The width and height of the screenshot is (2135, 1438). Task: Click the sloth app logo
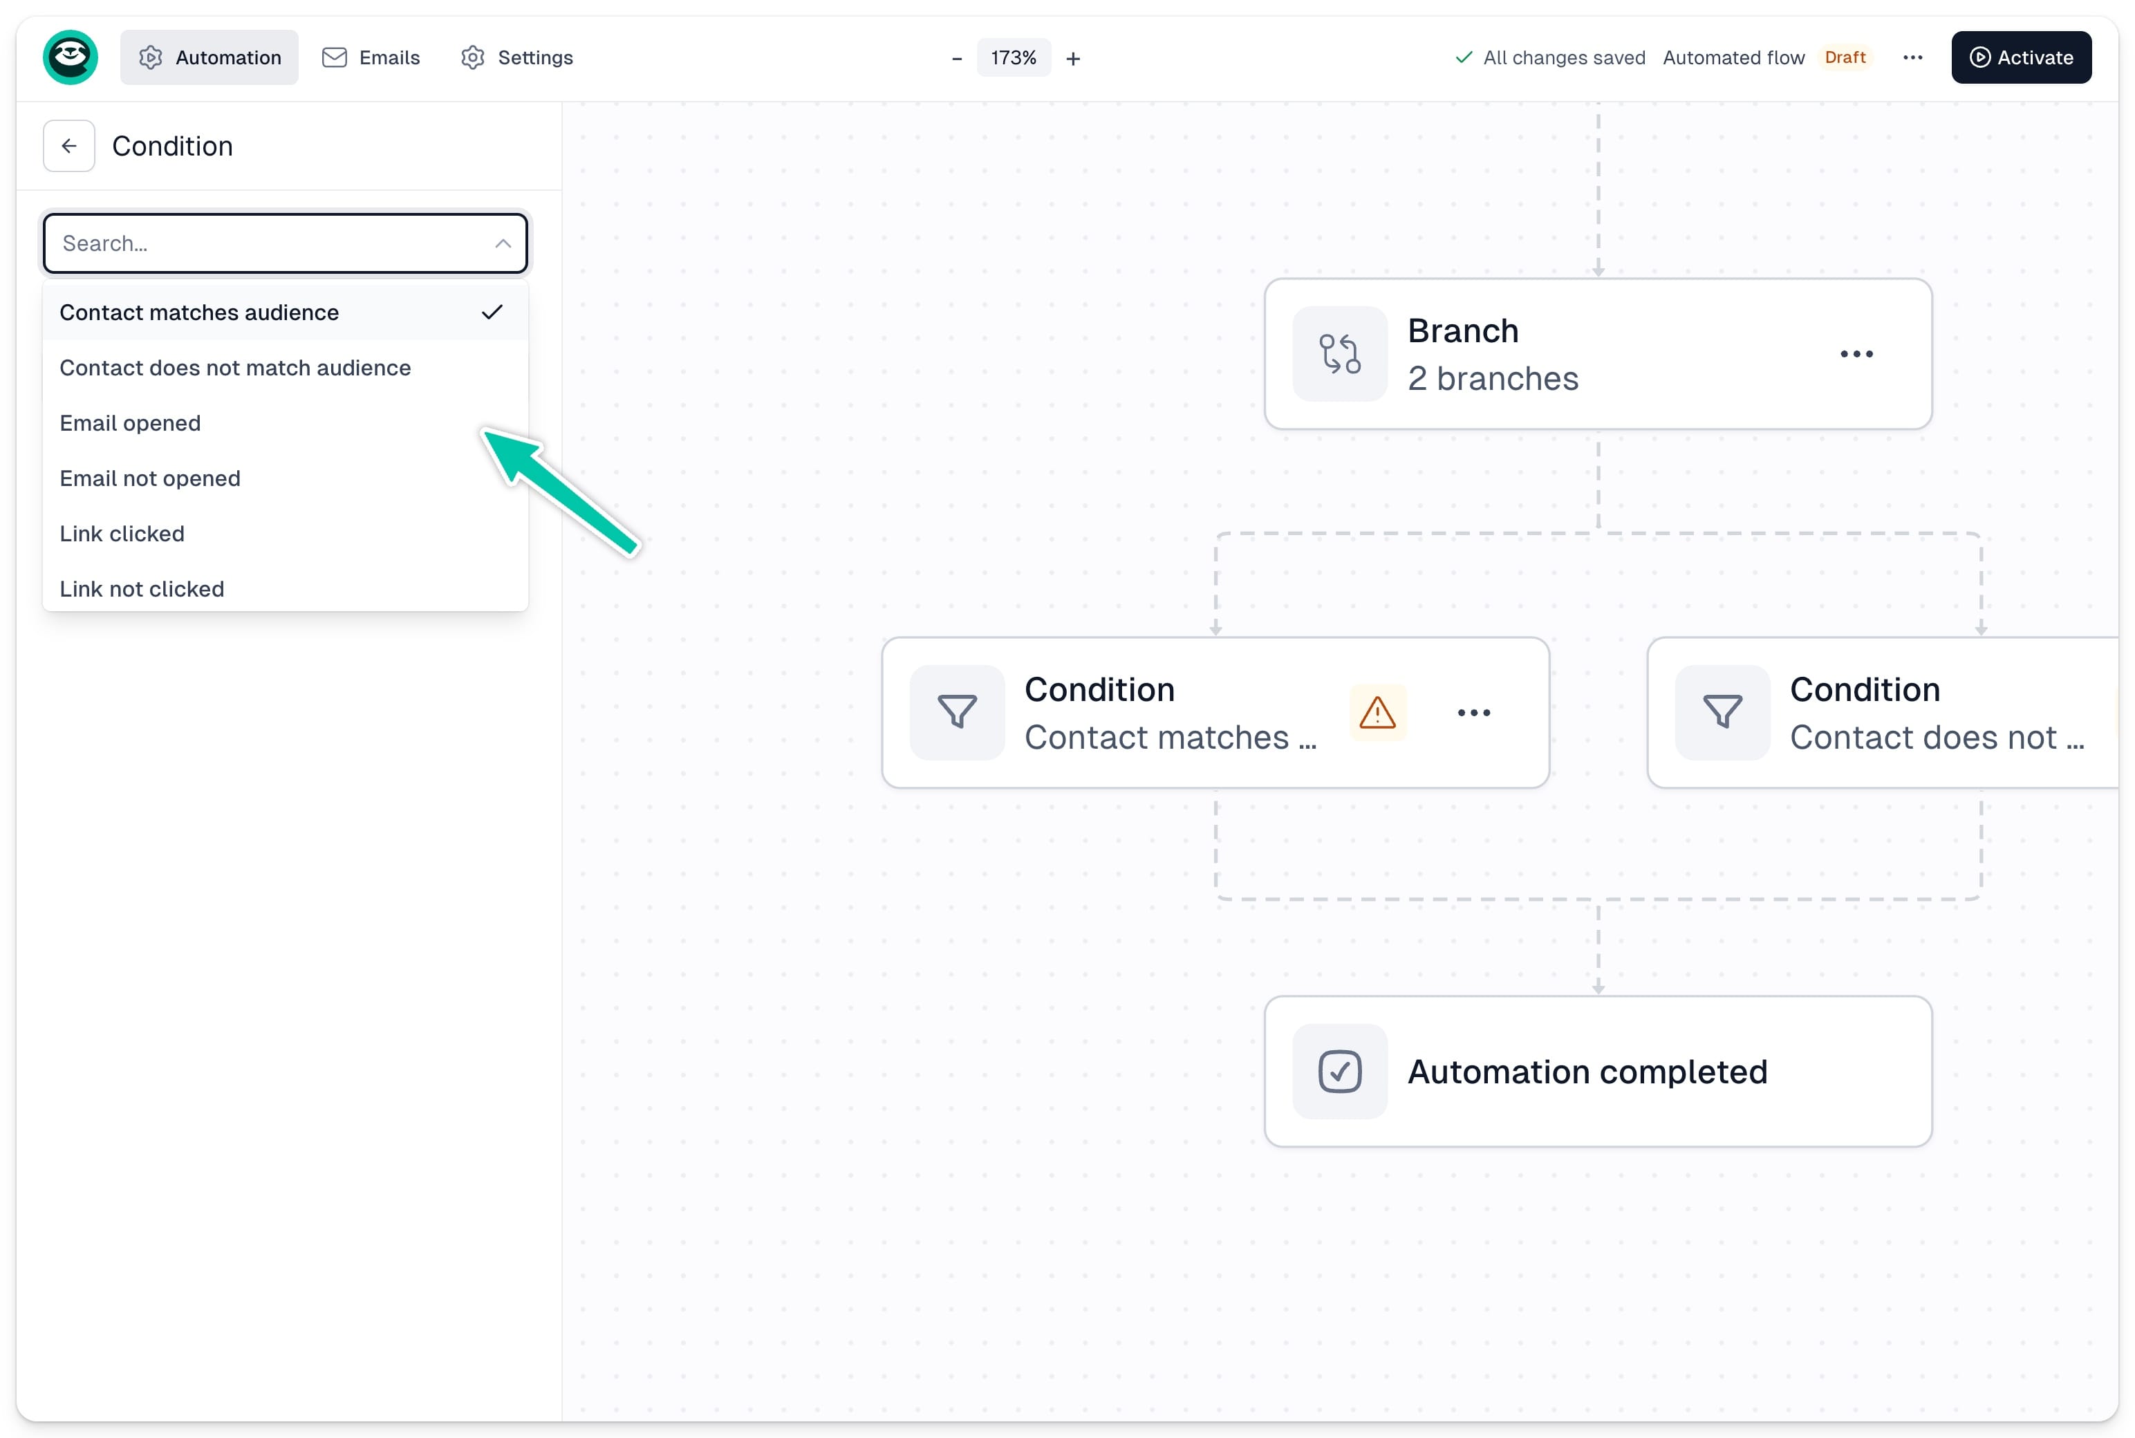pos(71,58)
